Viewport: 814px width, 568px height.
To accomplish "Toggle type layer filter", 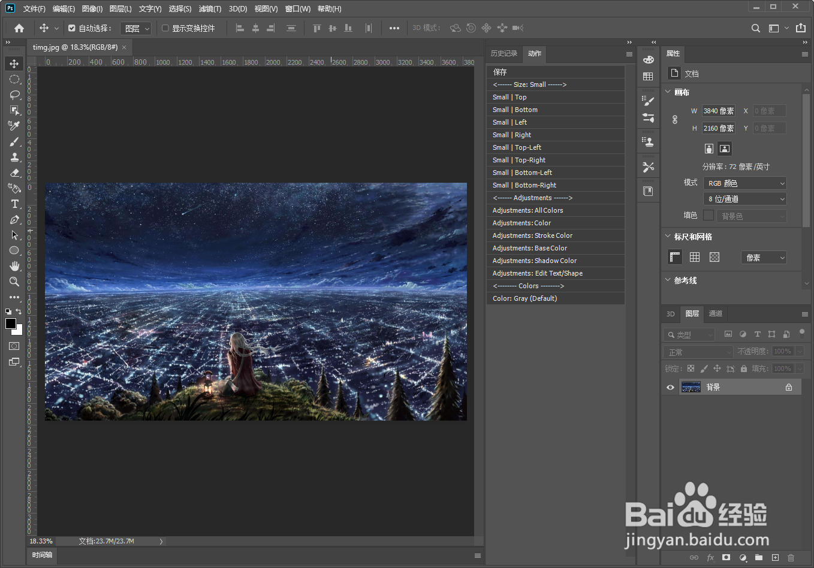I will [x=757, y=334].
